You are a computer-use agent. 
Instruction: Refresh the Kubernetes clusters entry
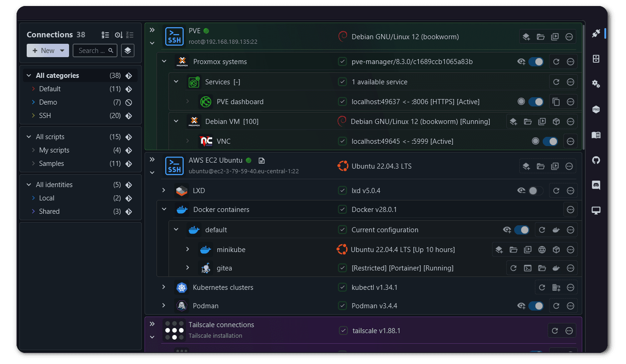(542, 288)
